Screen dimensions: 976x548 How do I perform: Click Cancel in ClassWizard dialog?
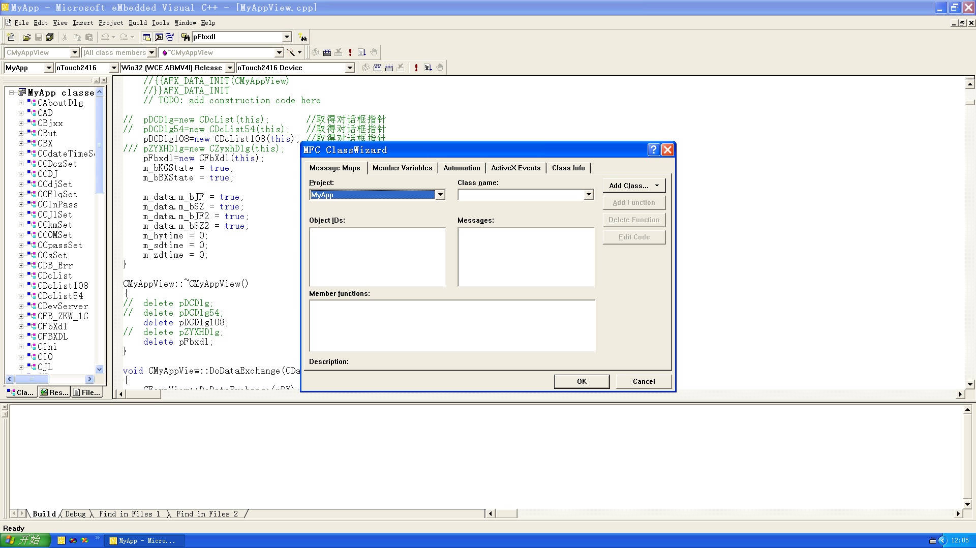[644, 381]
